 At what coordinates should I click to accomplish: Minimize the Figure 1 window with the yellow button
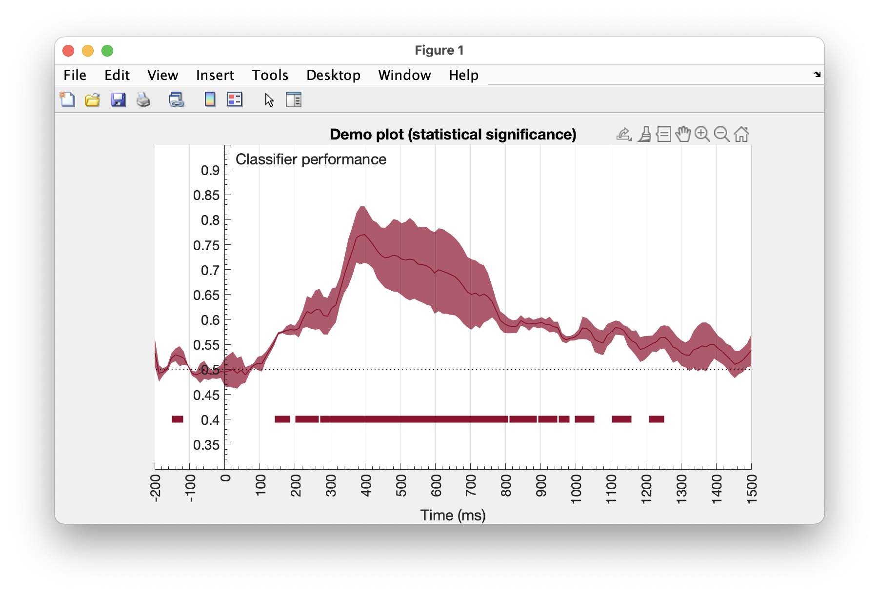pyautogui.click(x=88, y=51)
